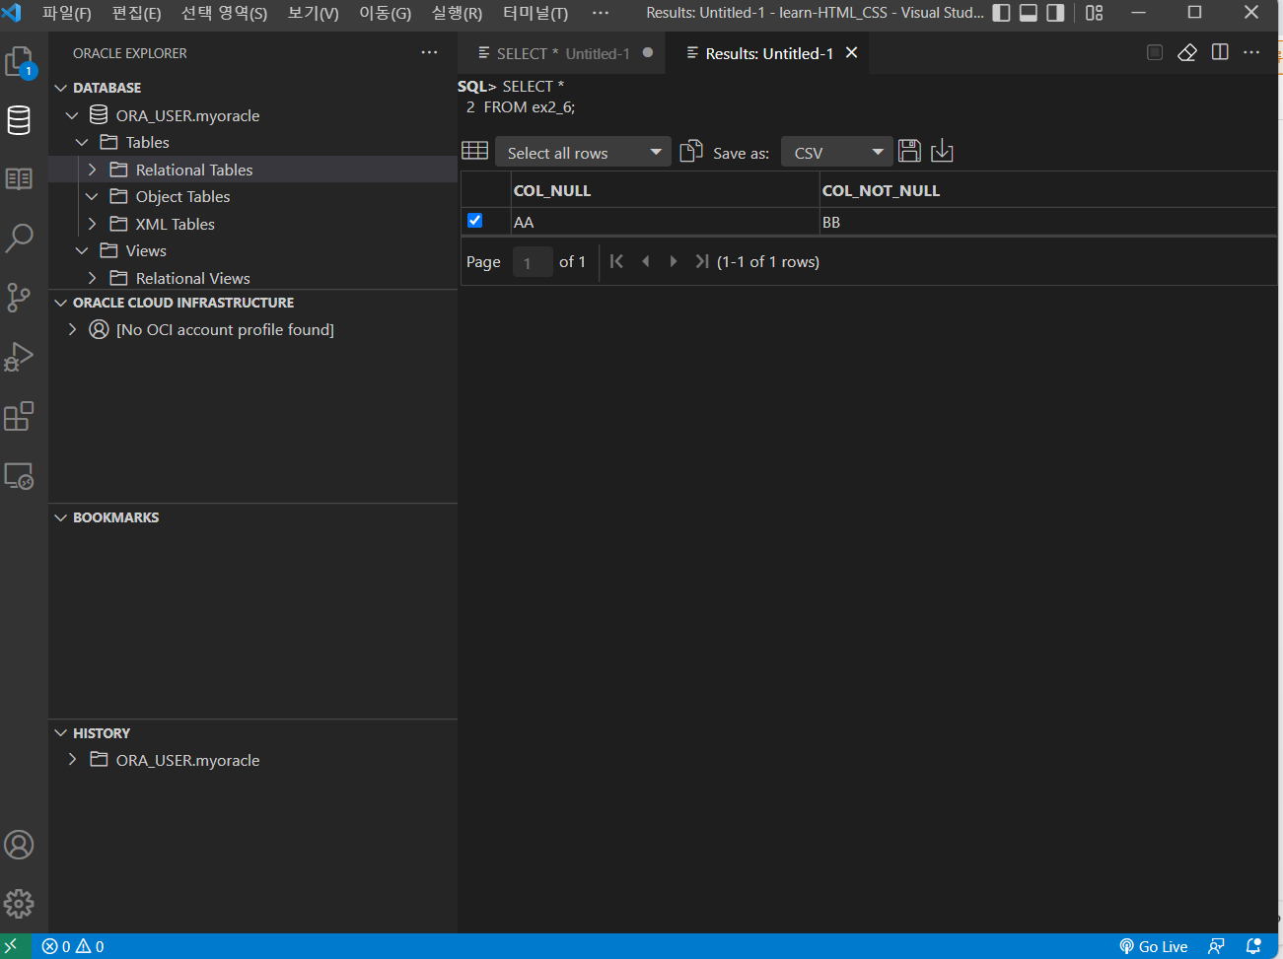The width and height of the screenshot is (1283, 959).
Task: Expand the XML Tables folder
Action: point(92,224)
